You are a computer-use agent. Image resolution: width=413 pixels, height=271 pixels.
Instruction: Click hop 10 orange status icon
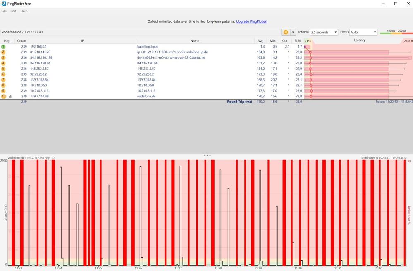tap(3, 96)
